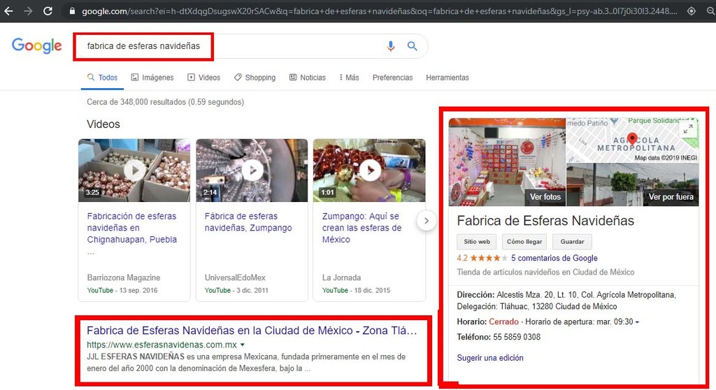Click the La Jornada source text
Screen dimensions: 716x390
pyautogui.click(x=341, y=277)
